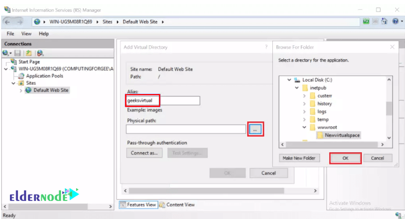
Task: Switch to Features View tab
Action: tap(138, 204)
